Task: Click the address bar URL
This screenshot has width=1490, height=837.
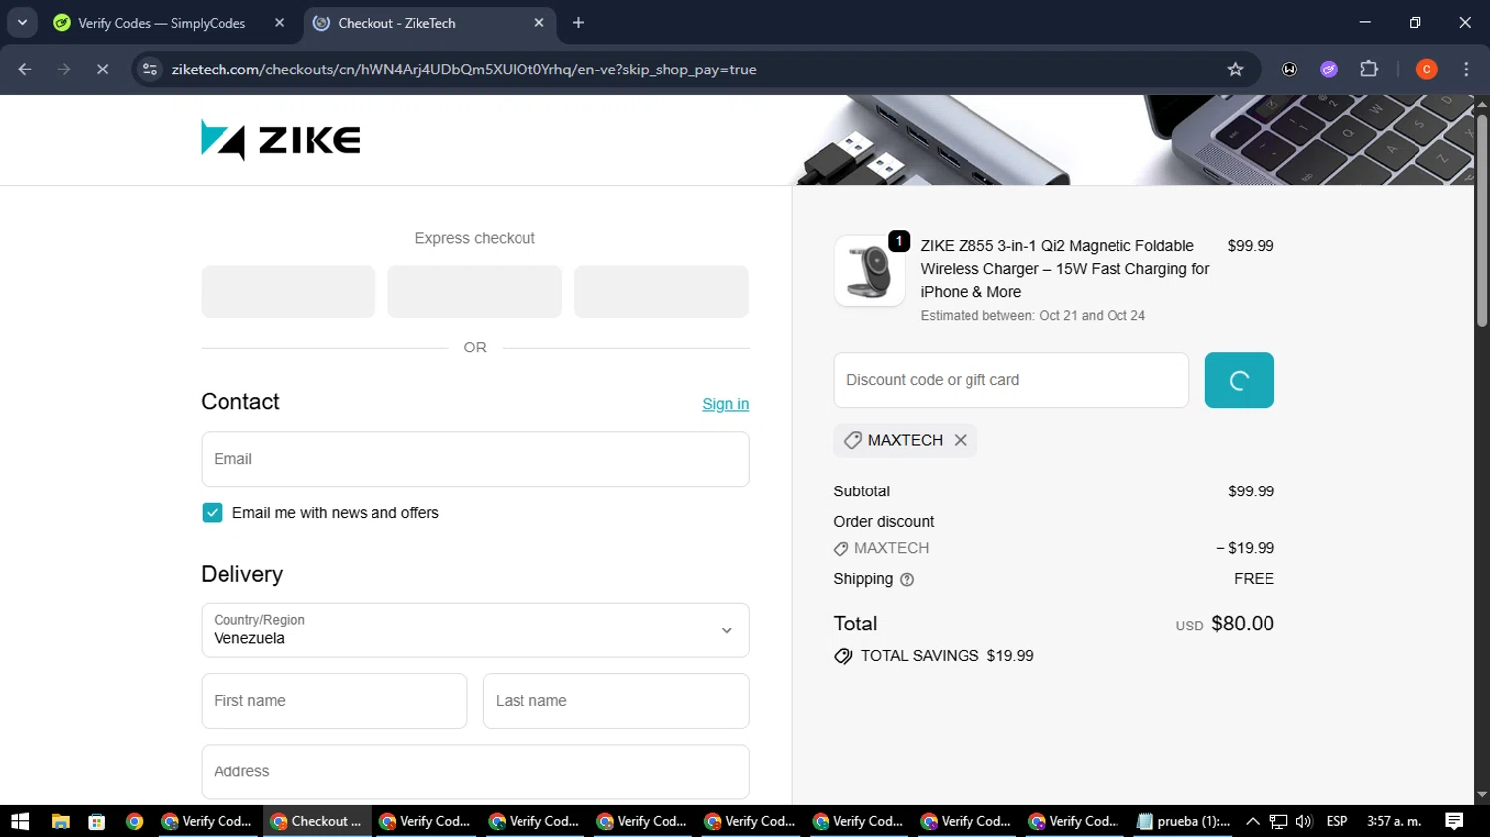Action: click(464, 70)
